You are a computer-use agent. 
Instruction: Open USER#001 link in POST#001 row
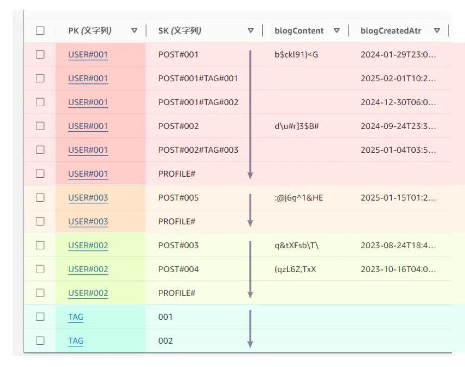tap(88, 55)
